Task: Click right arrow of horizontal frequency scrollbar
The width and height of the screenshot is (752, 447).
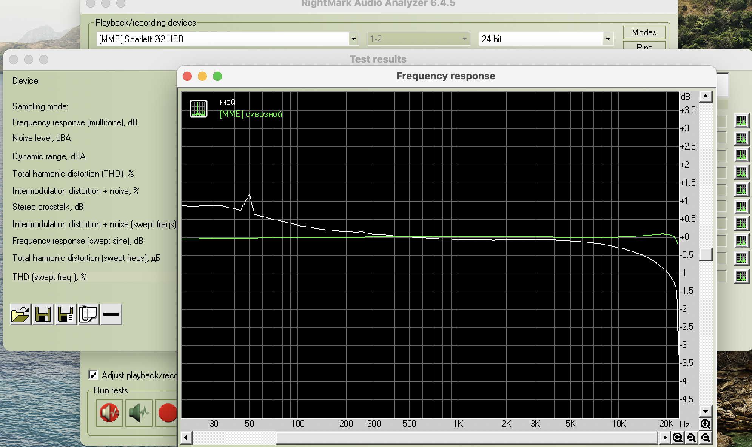Action: (x=664, y=438)
